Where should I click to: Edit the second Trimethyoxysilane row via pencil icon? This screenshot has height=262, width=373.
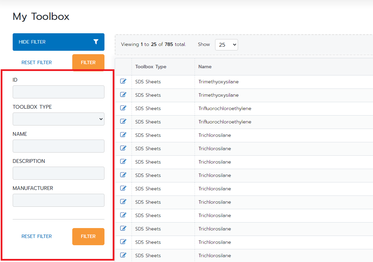pos(123,95)
